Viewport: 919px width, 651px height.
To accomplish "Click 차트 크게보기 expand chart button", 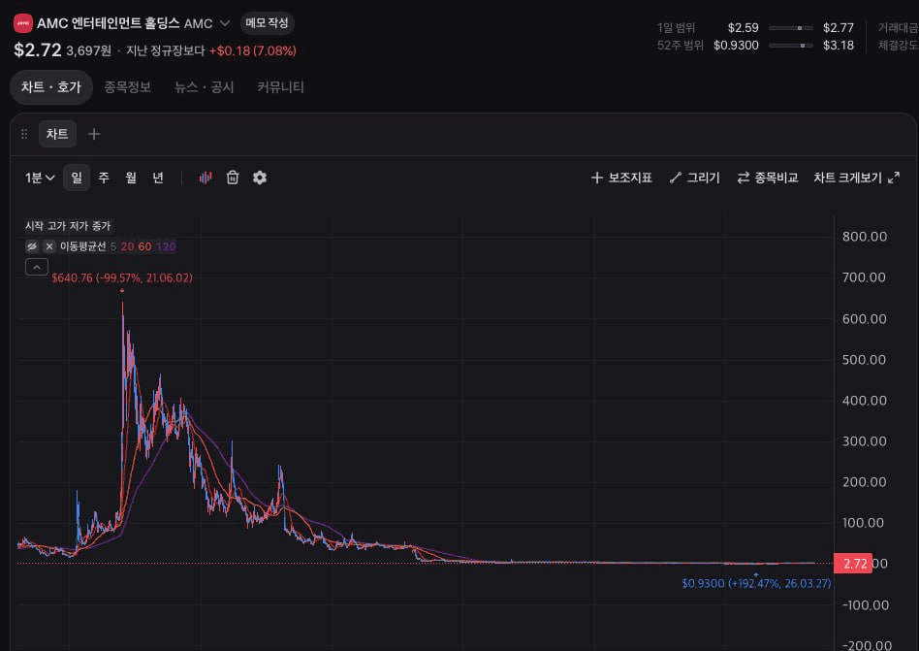I will [856, 178].
